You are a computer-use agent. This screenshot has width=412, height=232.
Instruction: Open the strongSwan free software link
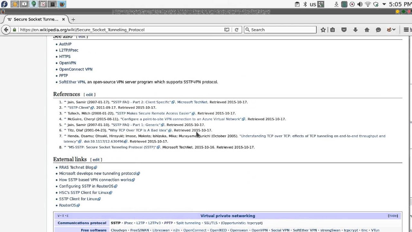(x=330, y=230)
